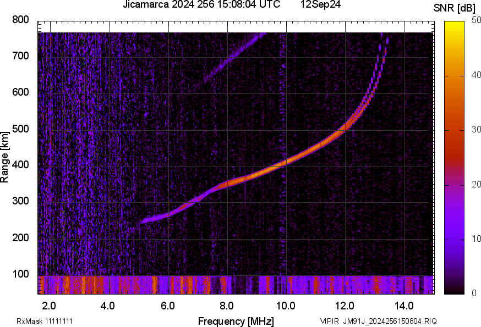This screenshot has height=327, width=481.
Task: Click the 'SNR [dB]' colorbar title
Action: (455, 9)
